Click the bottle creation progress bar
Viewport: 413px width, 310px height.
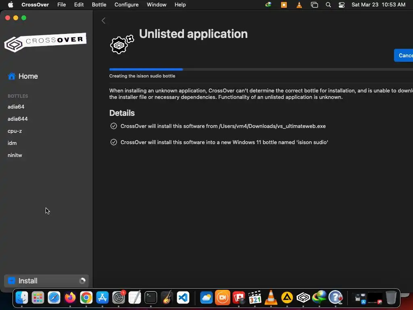tap(261, 69)
